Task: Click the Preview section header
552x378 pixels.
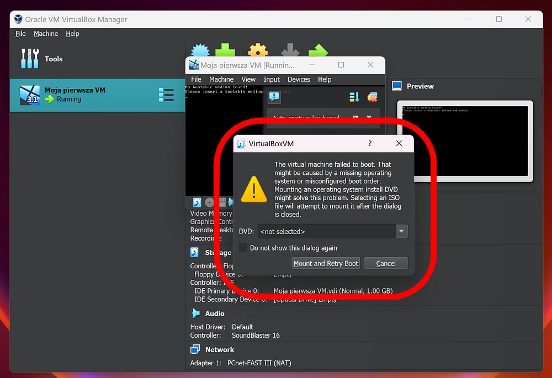Action: point(420,86)
